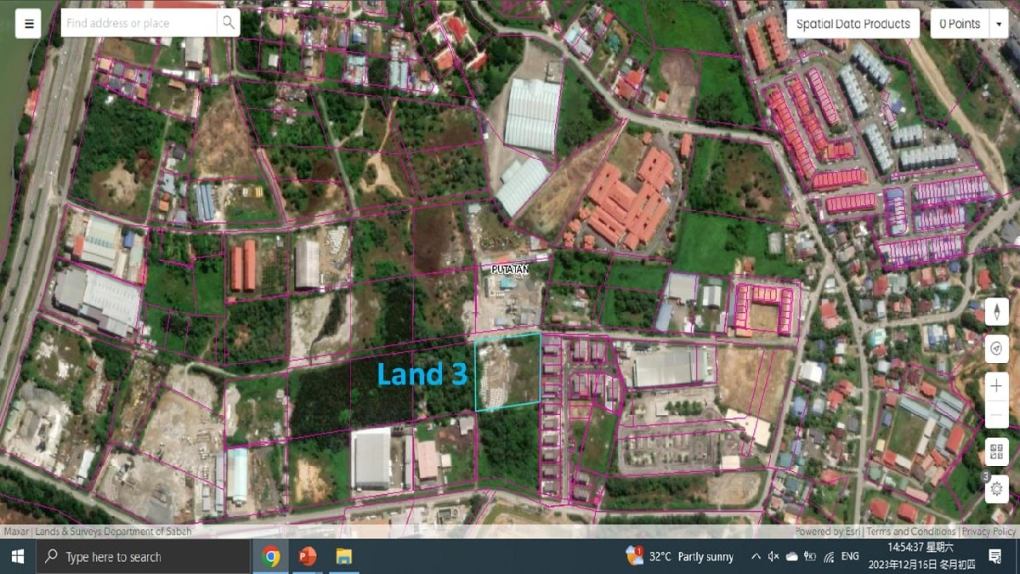Zoom out on the map
Screen dimensions: 1020x574
[996, 414]
